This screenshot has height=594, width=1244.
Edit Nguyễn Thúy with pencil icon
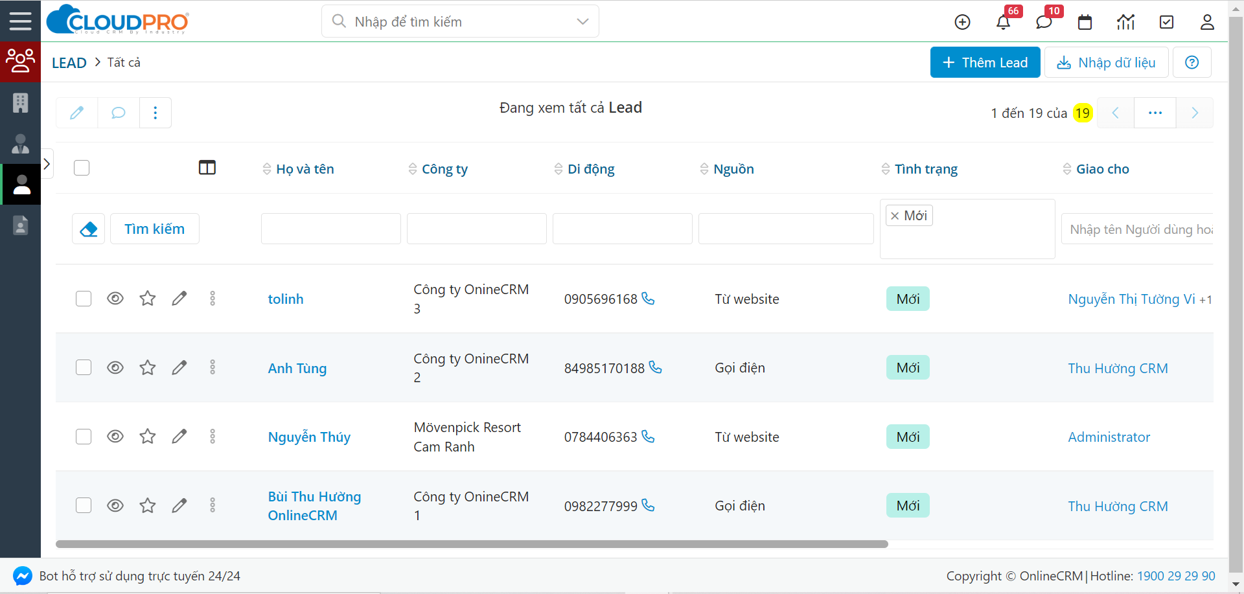click(179, 437)
